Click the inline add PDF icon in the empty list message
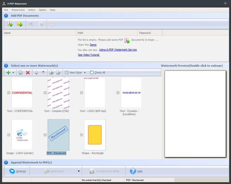This screenshot has width=231, height=184. coord(127,40)
